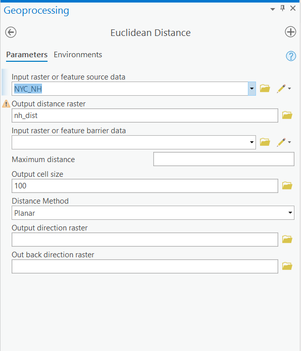Click the source data pencil sketch icon
Screen dimensions: 301x351
point(281,89)
